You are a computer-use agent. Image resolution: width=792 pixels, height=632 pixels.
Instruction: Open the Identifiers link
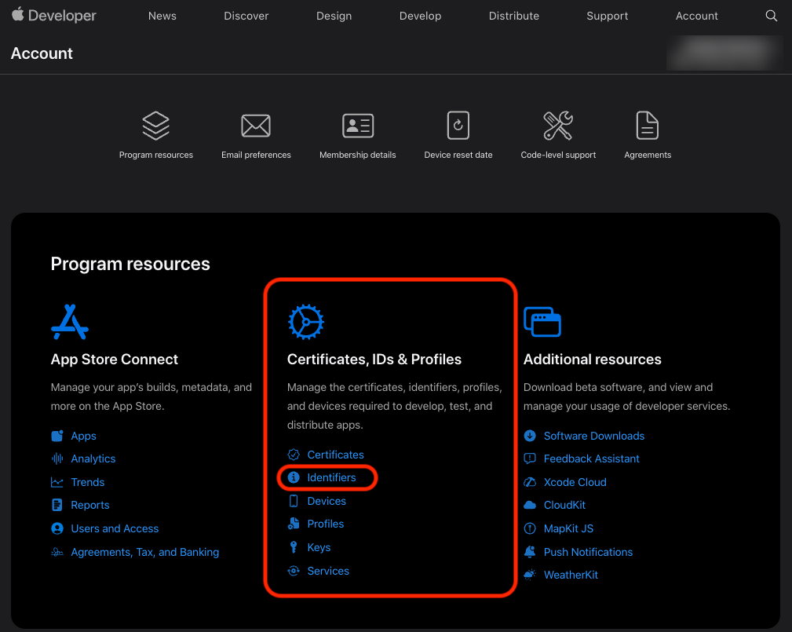coord(331,477)
